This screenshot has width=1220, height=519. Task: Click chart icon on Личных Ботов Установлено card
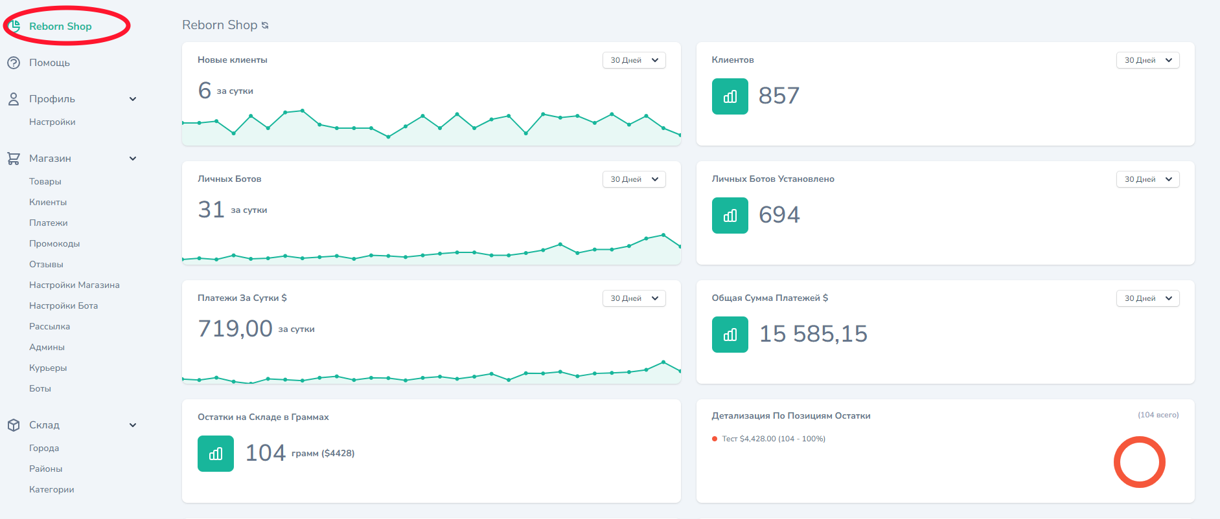[x=730, y=215]
